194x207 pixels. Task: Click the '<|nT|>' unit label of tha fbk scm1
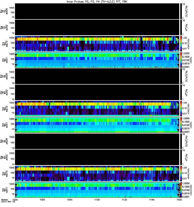coord(191,60)
